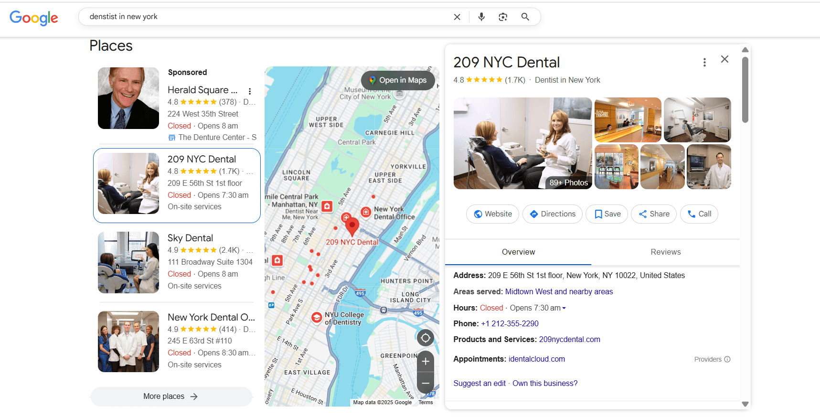Viewport: 820px width, 418px height.
Task: Click the phone number +1 212-355-2290
Action: [510, 323]
